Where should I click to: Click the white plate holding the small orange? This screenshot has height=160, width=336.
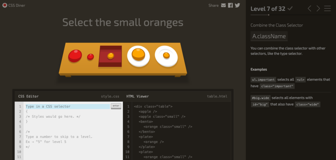(166, 56)
